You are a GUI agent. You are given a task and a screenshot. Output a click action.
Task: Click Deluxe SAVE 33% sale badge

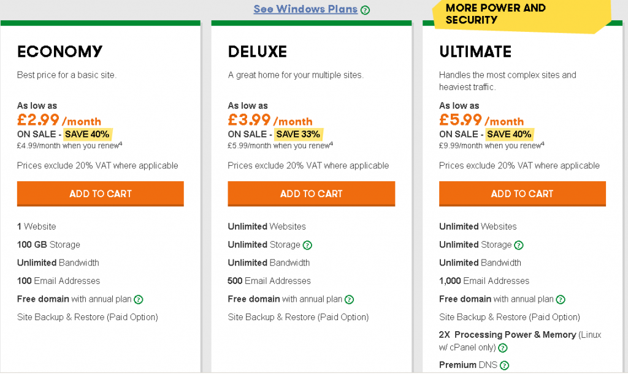point(299,134)
